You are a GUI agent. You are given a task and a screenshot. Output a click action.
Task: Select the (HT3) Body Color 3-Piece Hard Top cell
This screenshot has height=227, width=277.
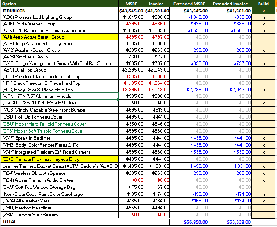click(x=60, y=90)
